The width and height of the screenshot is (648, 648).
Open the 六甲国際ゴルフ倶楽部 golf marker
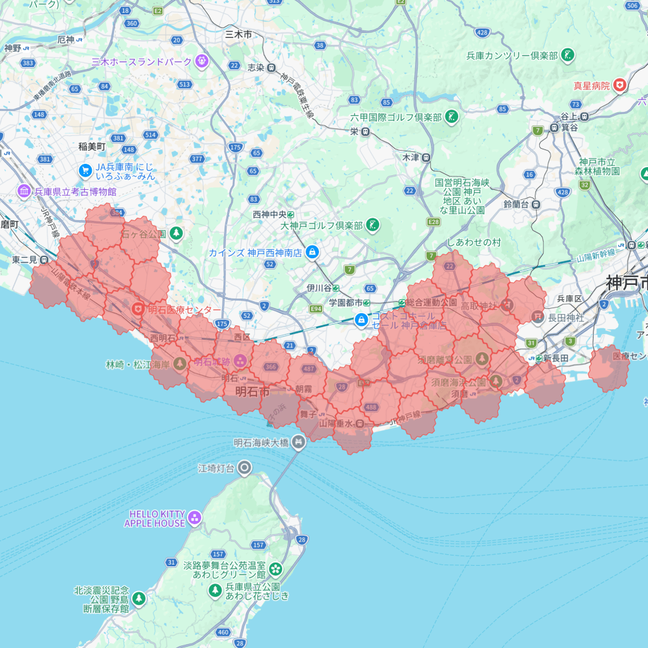(x=451, y=117)
